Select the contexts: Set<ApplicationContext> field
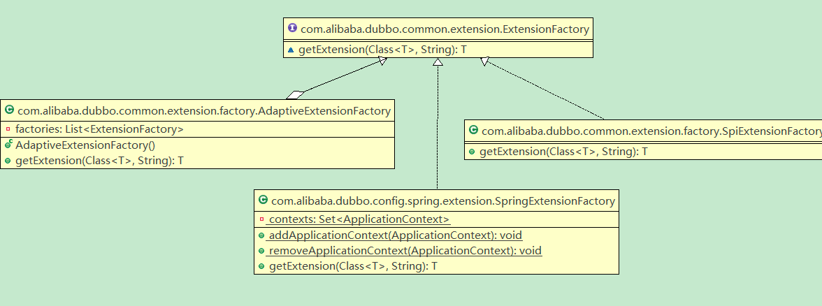This screenshot has width=822, height=306. click(x=359, y=219)
